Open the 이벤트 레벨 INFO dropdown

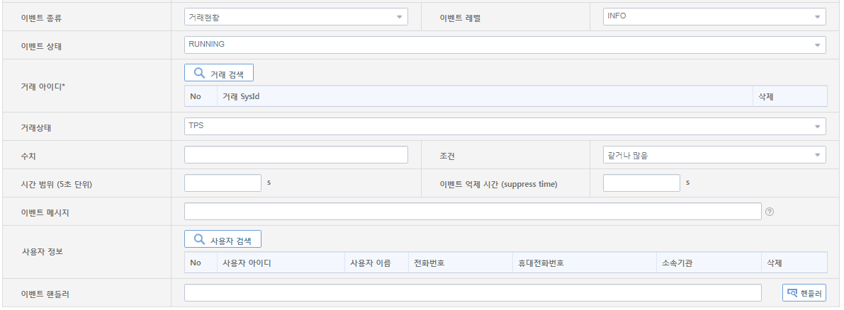(714, 16)
